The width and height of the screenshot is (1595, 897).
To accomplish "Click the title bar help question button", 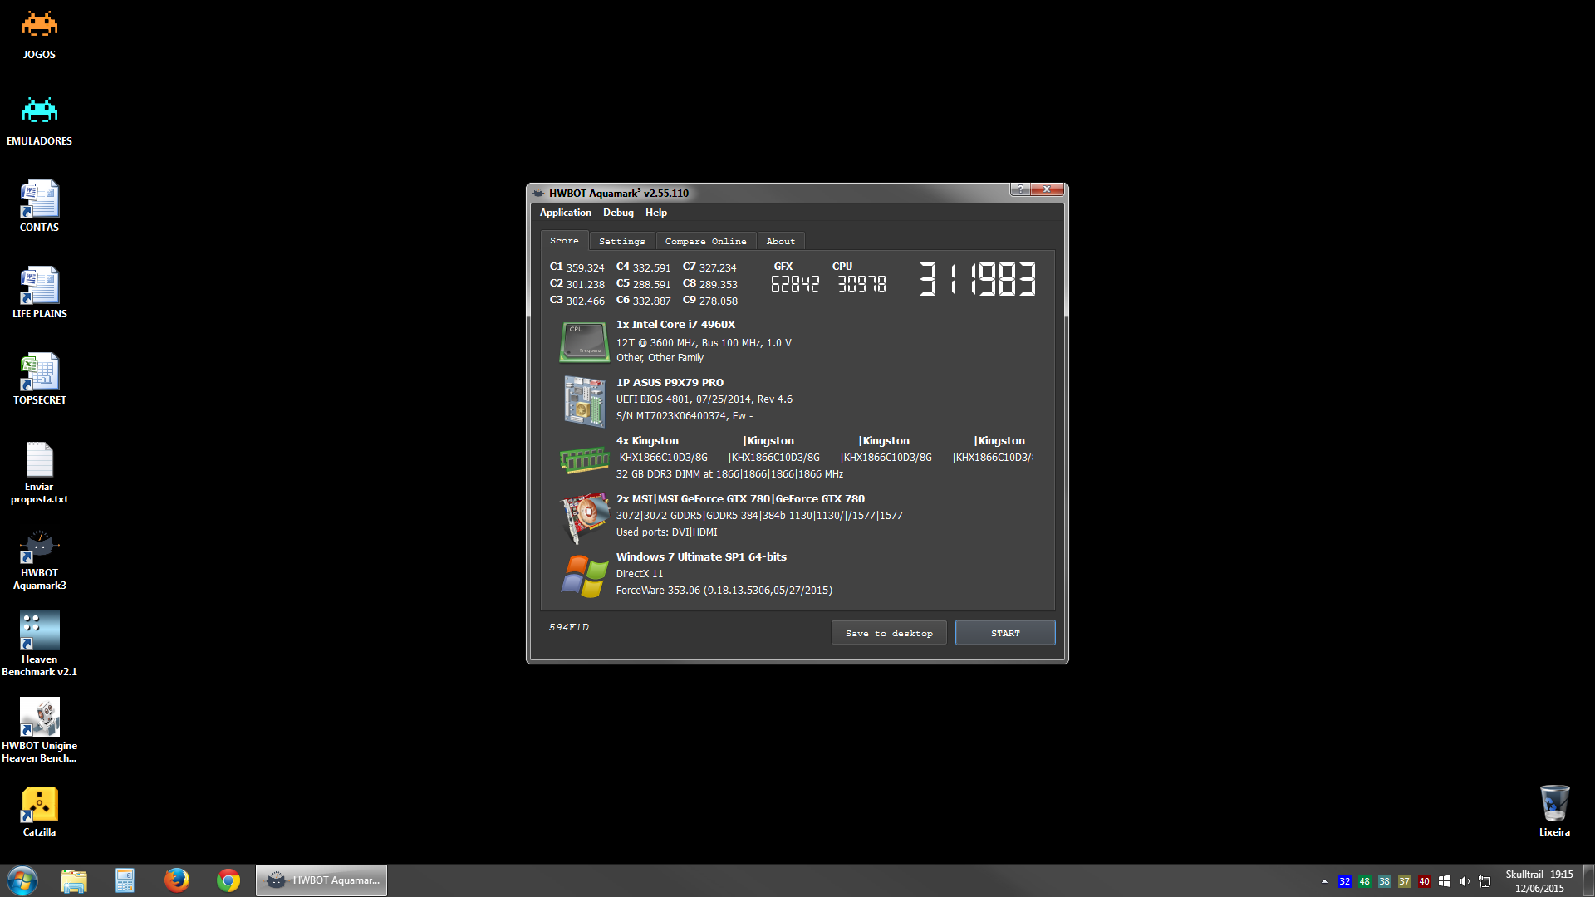I will click(x=1020, y=189).
